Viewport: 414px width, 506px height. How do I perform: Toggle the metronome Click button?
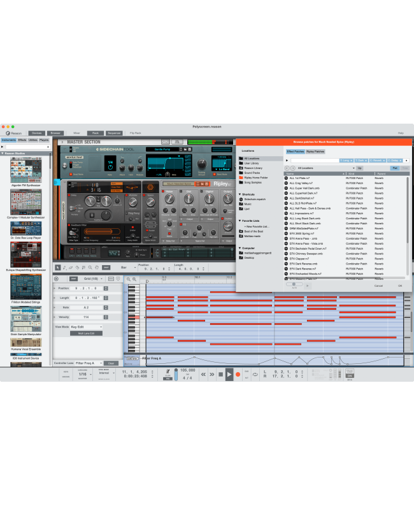(x=168, y=372)
